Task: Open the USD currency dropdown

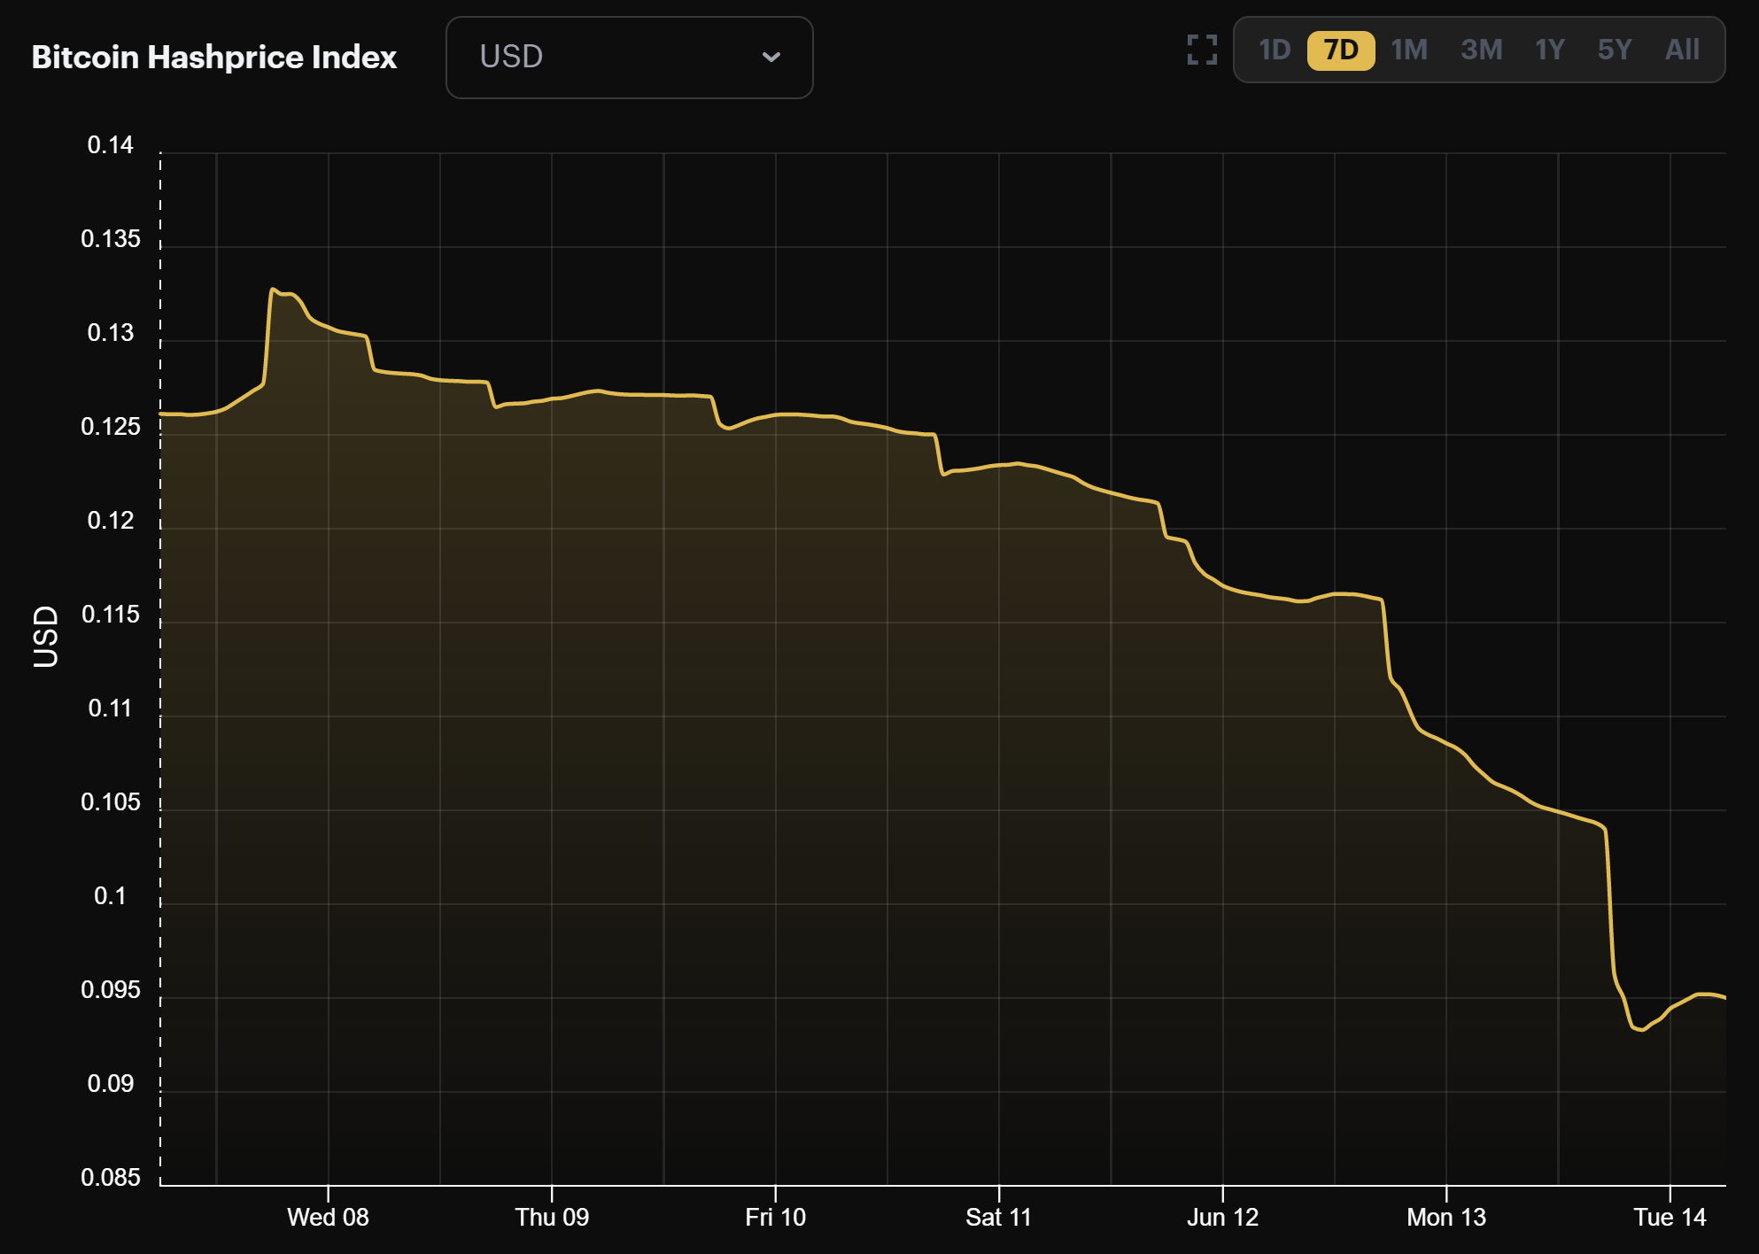Action: click(x=629, y=57)
